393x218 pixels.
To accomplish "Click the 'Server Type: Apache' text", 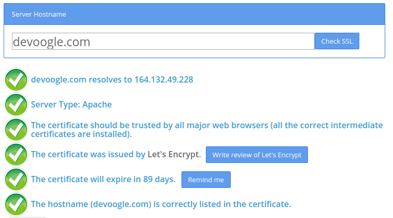I will tap(71, 104).
